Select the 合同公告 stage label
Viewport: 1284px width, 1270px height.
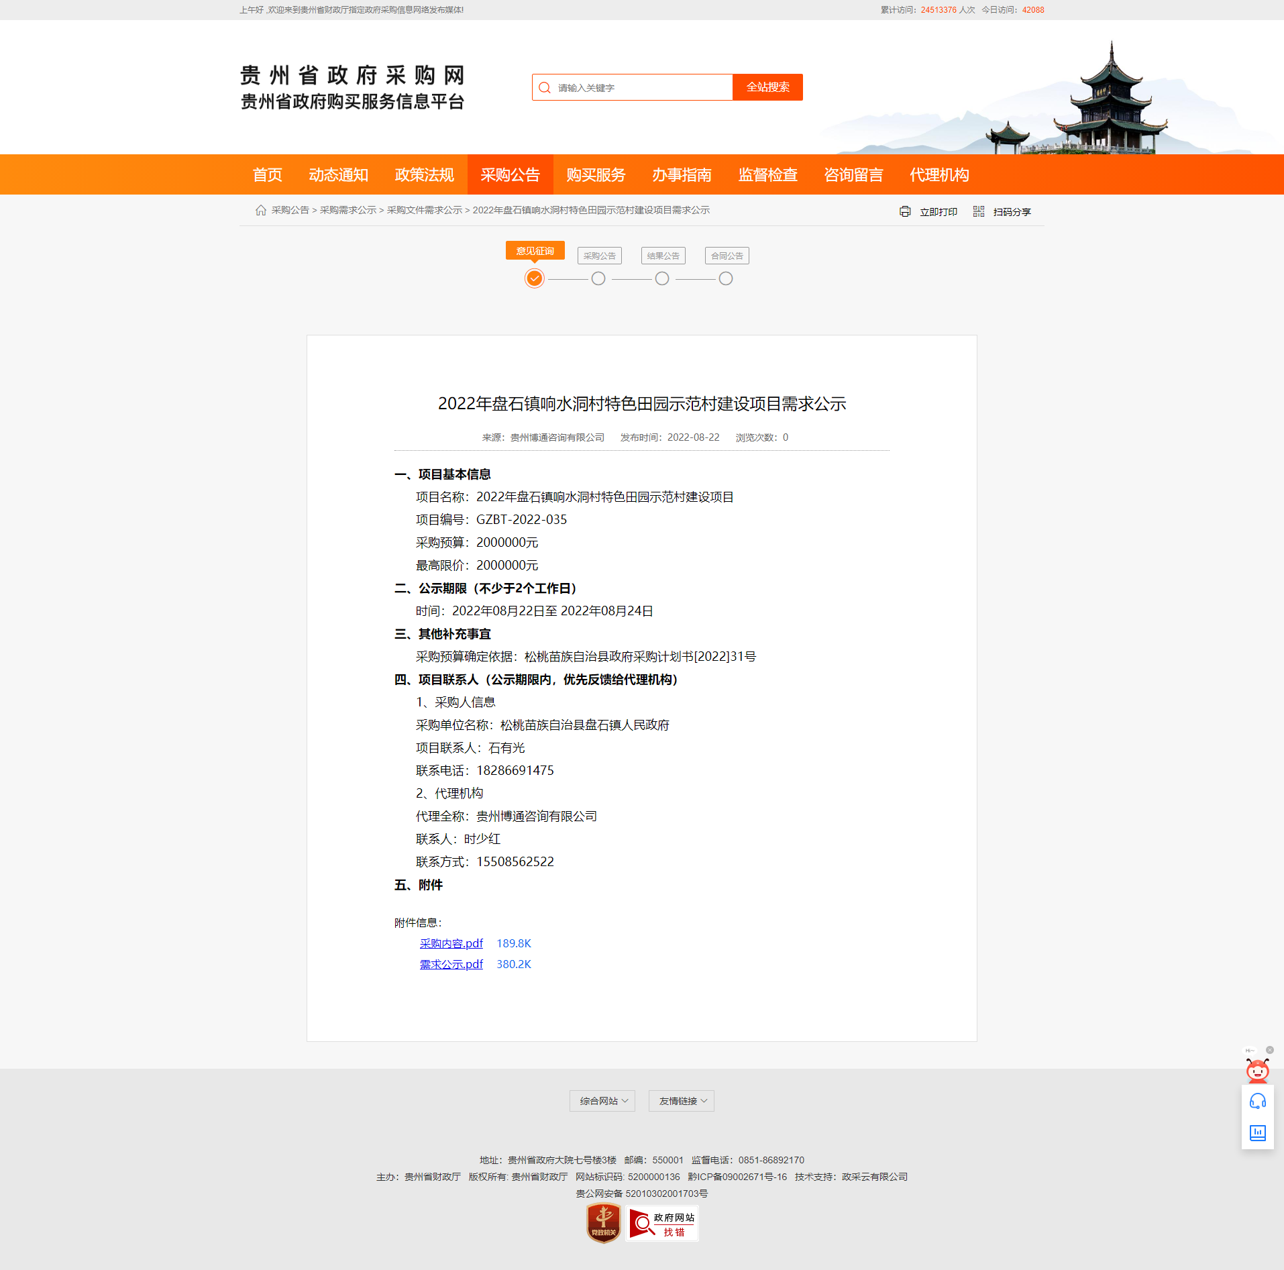727,256
